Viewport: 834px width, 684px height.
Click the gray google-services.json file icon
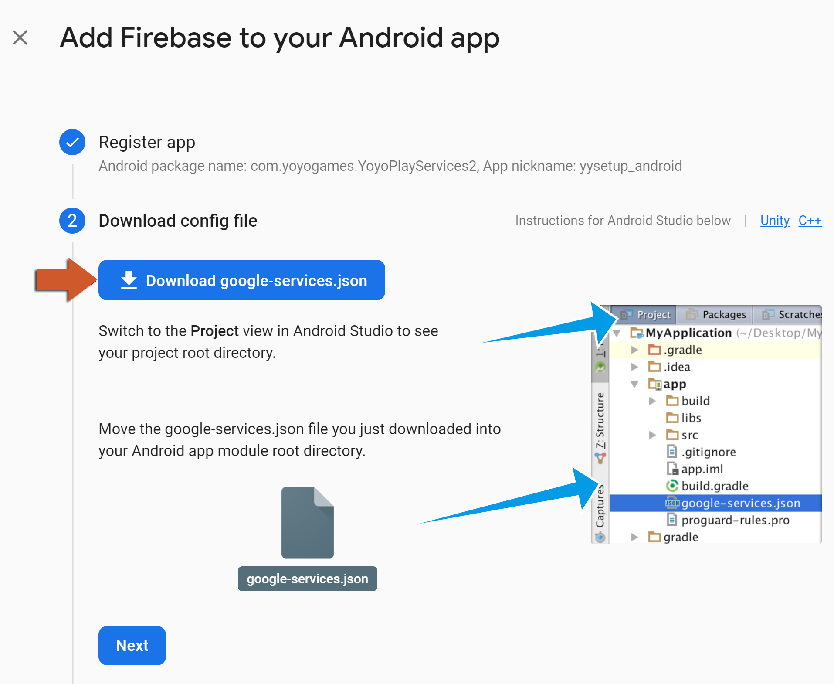(308, 522)
